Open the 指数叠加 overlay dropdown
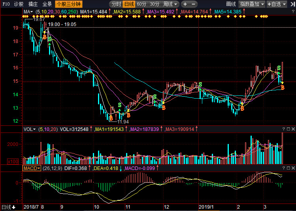The width and height of the screenshot is (296, 211). coord(252,4)
